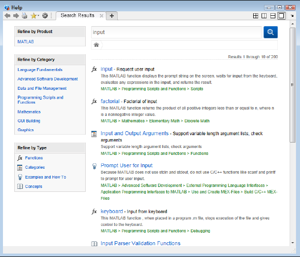This screenshot has width=300, height=257.
Task: Click page icon beside Categories filter
Action: click(x=20, y=168)
